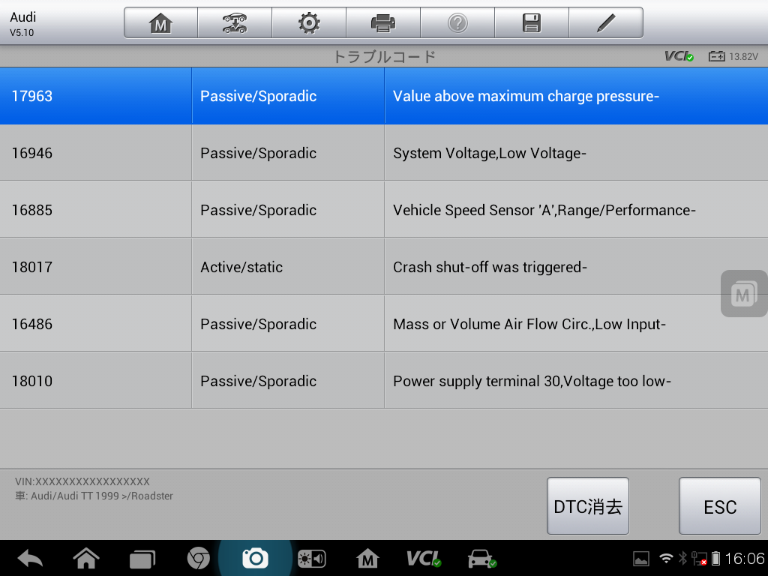This screenshot has height=576, width=768.
Task: Select trouble code 17963 row
Action: click(384, 96)
